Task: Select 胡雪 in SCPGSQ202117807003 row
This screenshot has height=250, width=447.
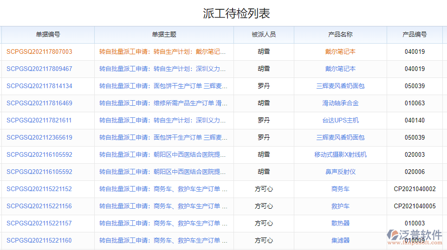Action: (264, 52)
